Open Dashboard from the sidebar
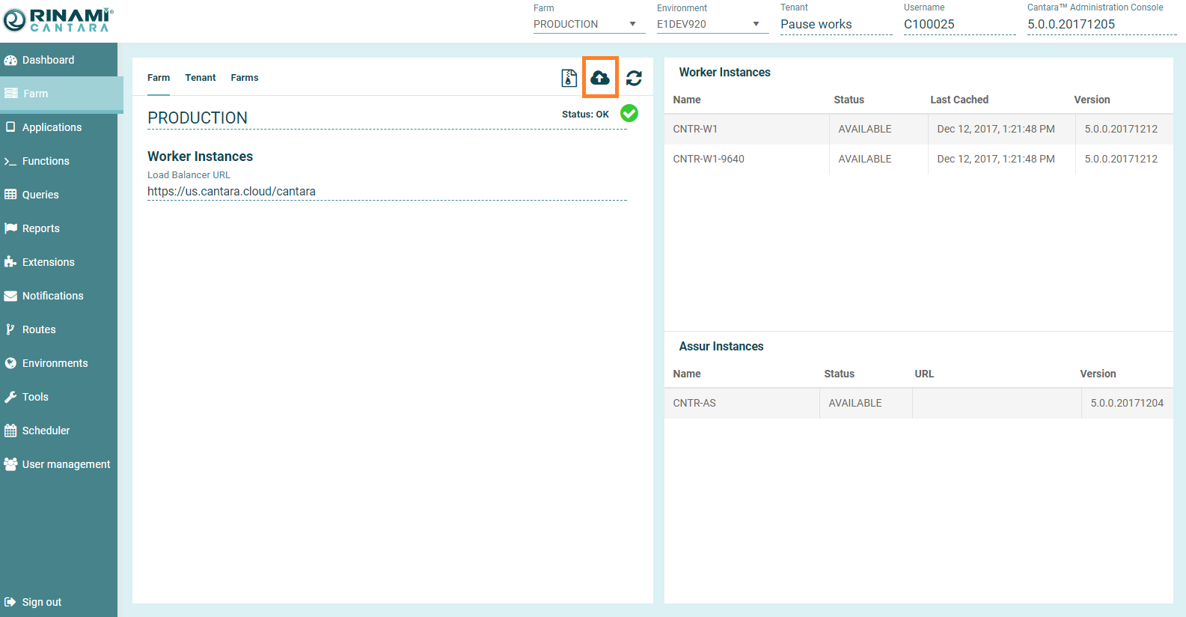The height and width of the screenshot is (617, 1186). click(48, 60)
